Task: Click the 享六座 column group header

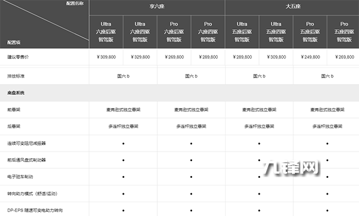Action: [157, 7]
